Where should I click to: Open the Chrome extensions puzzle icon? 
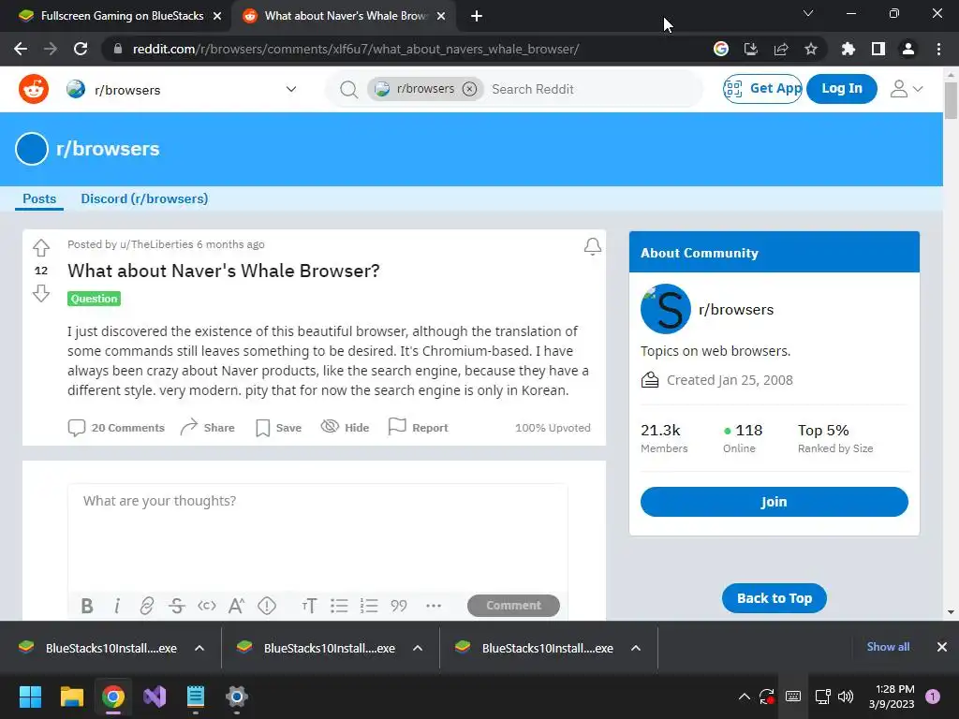848,49
